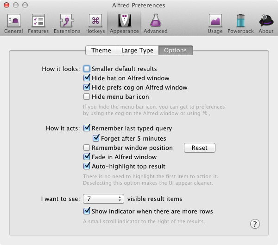The image size is (278, 245).
Task: Switch to the Large Type tab
Action: pos(137,50)
